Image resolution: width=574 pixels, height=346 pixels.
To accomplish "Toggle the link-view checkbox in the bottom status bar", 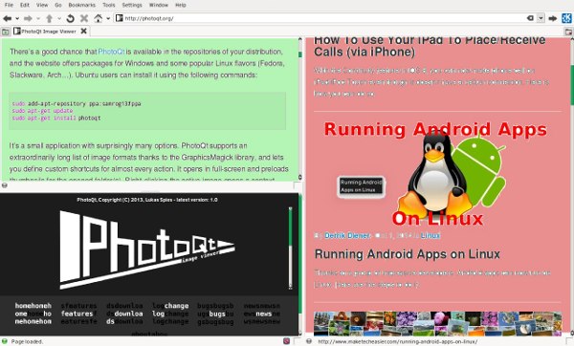I will tap(298, 341).
